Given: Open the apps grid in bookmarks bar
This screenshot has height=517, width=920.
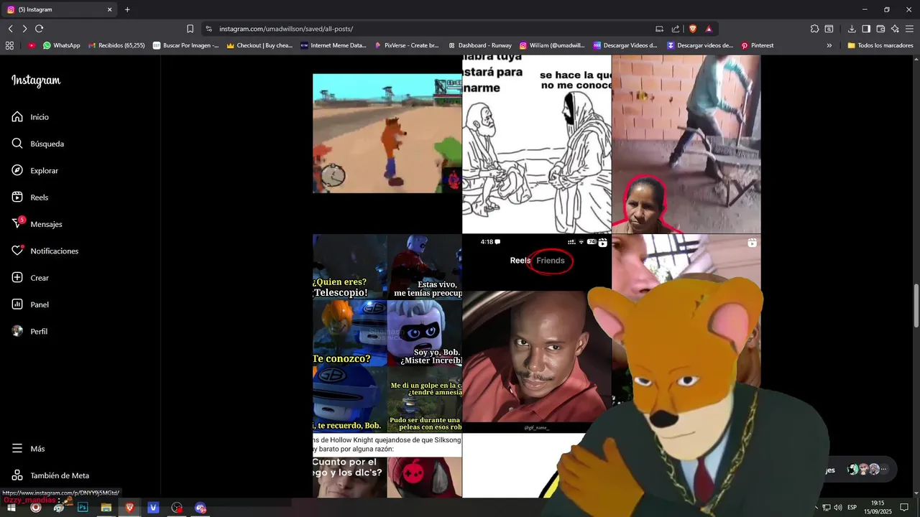Looking at the screenshot, I should (x=9, y=45).
